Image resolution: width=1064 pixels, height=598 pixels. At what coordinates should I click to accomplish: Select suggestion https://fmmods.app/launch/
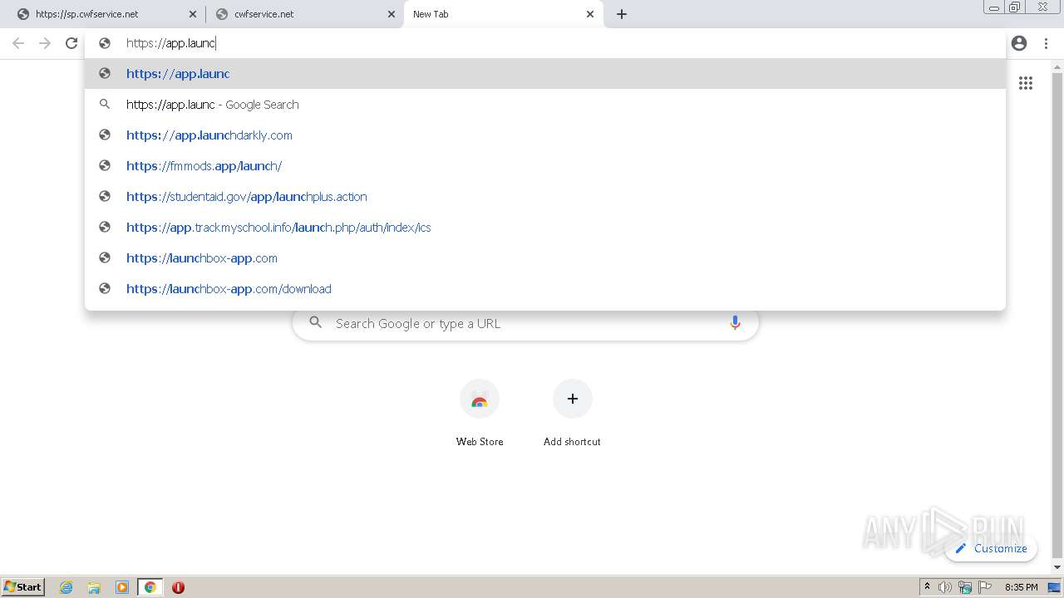545,166
